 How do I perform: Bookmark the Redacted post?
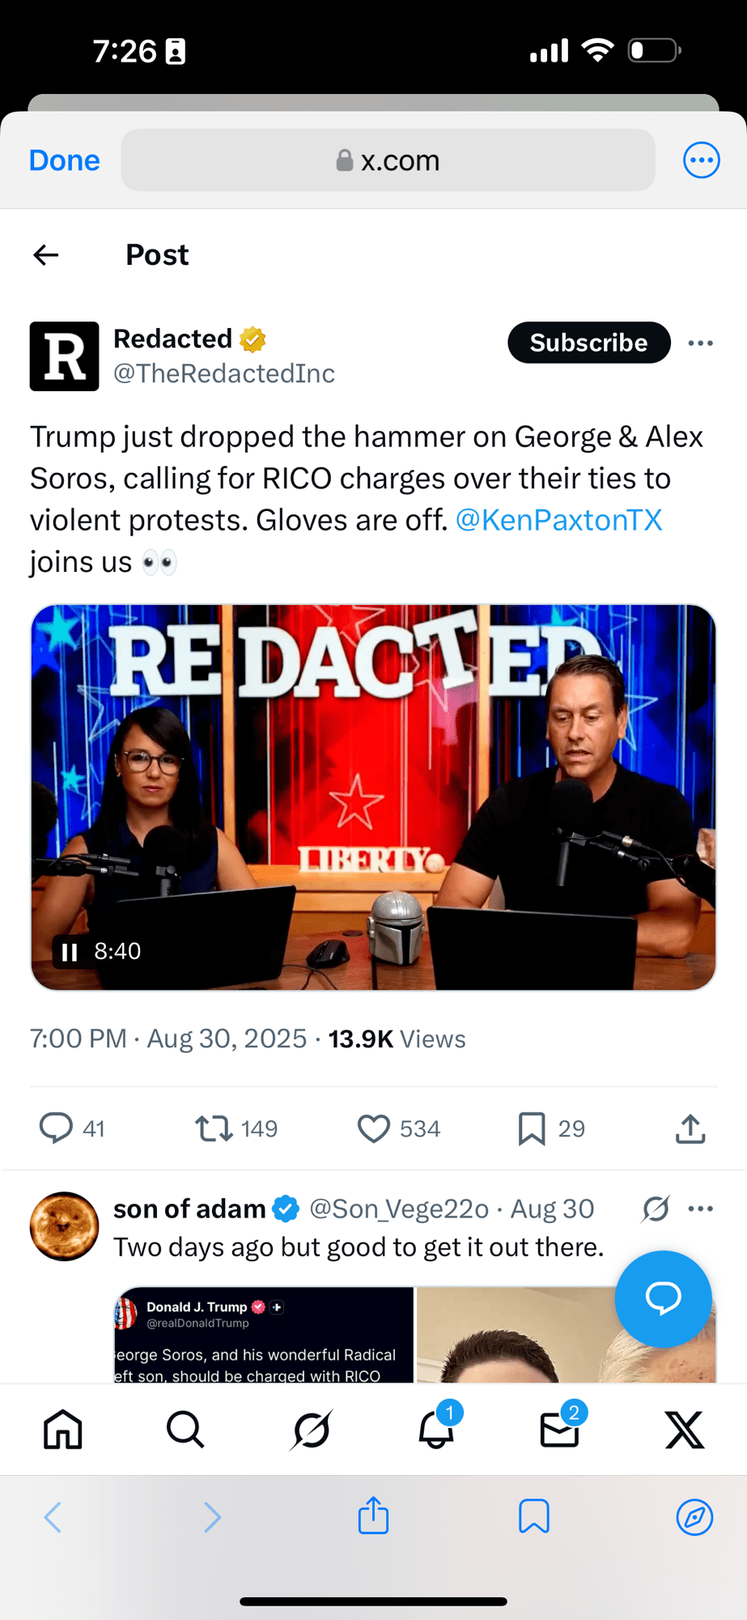tap(532, 1128)
